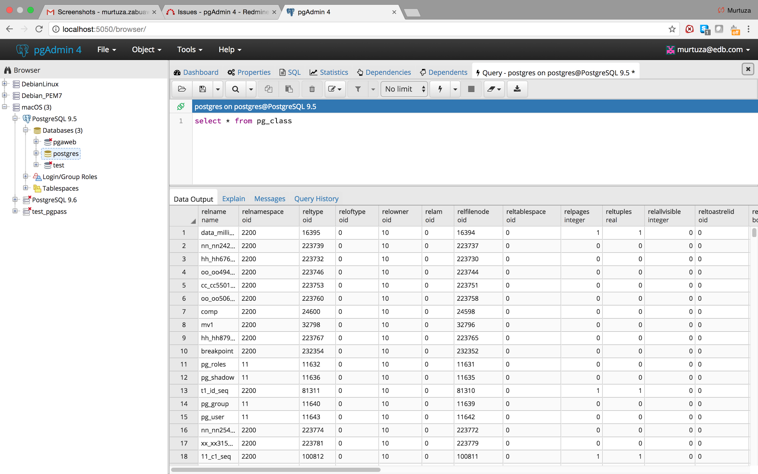Click the Save floppy disk icon
This screenshot has width=758, height=474.
[x=202, y=89]
